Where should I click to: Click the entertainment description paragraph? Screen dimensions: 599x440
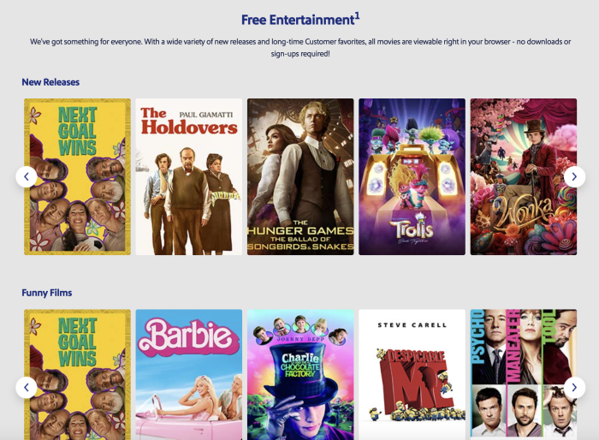tap(300, 47)
